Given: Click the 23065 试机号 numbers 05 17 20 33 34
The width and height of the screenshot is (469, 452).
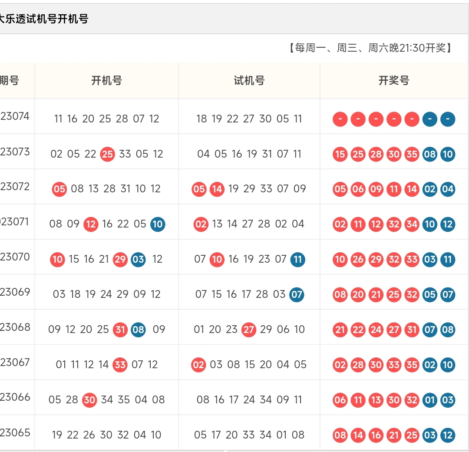Looking at the screenshot, I should coord(233,435).
